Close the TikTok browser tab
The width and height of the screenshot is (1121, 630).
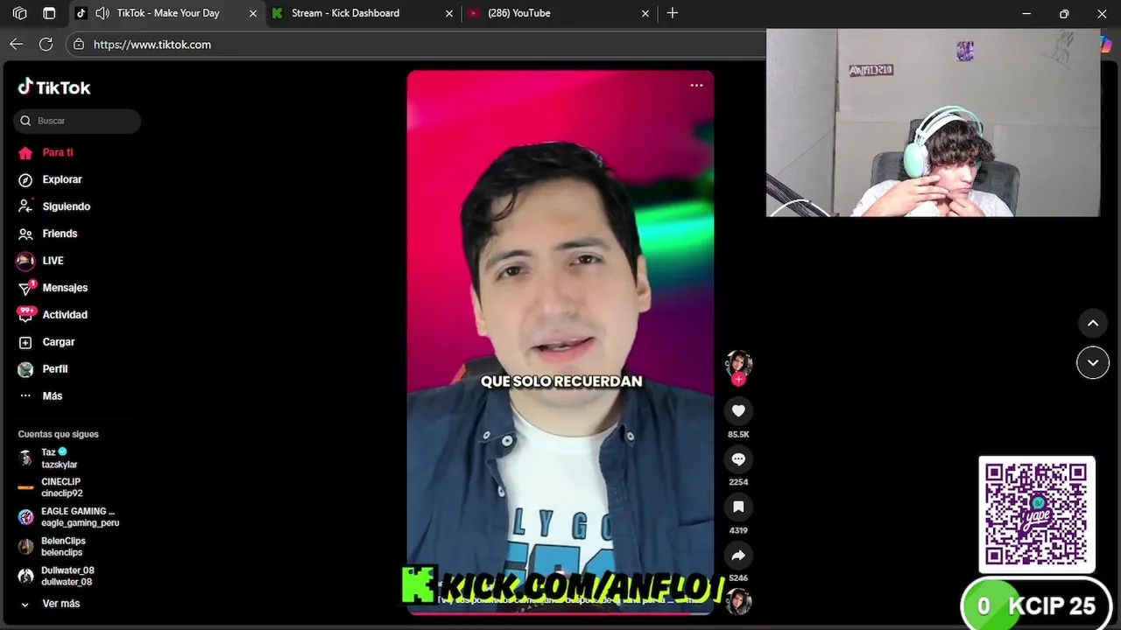254,13
